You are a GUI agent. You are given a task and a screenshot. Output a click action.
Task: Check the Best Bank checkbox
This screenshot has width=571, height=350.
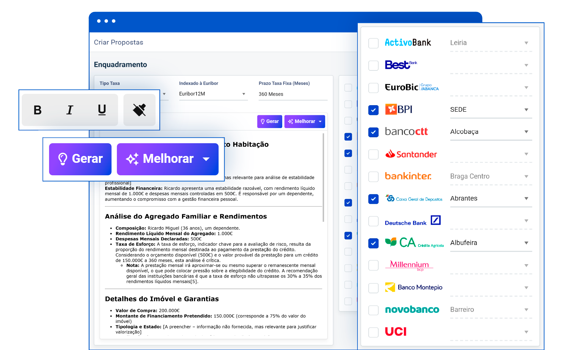[373, 65]
